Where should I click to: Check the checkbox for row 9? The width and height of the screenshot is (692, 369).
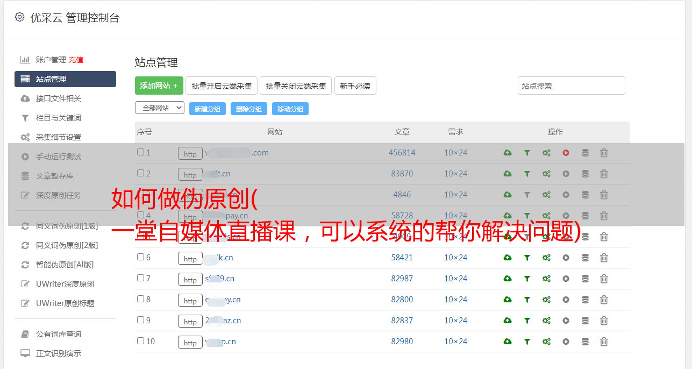(140, 320)
